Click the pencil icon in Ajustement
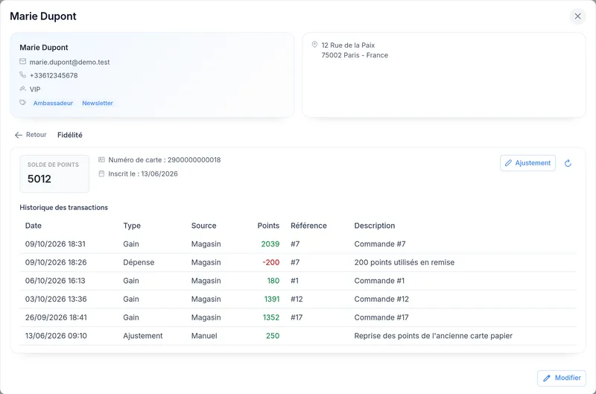The image size is (596, 394). point(508,163)
